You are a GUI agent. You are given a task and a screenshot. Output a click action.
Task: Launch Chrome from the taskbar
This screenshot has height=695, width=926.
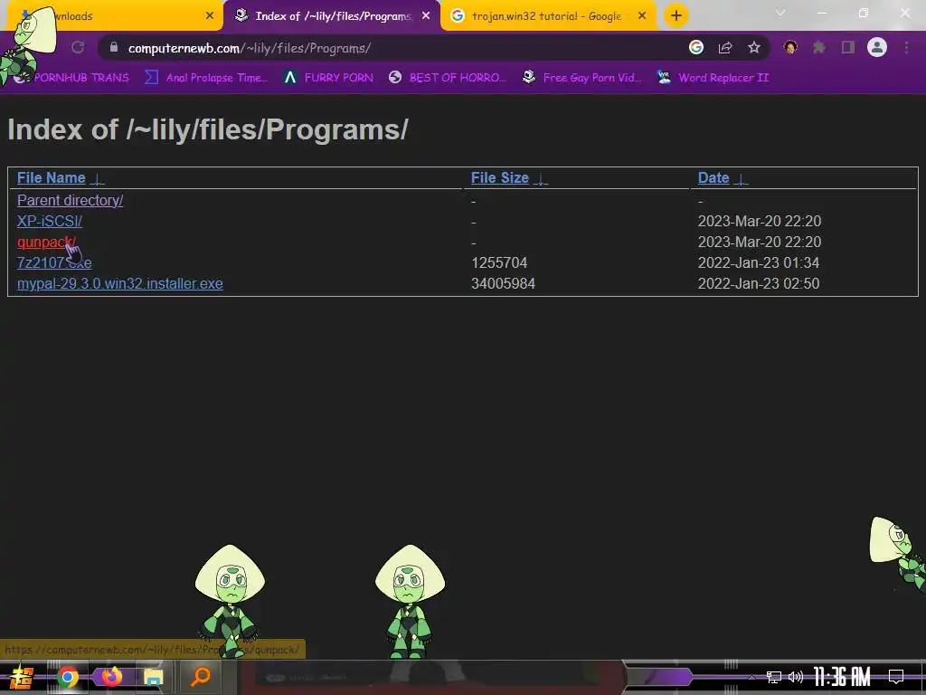pyautogui.click(x=67, y=677)
